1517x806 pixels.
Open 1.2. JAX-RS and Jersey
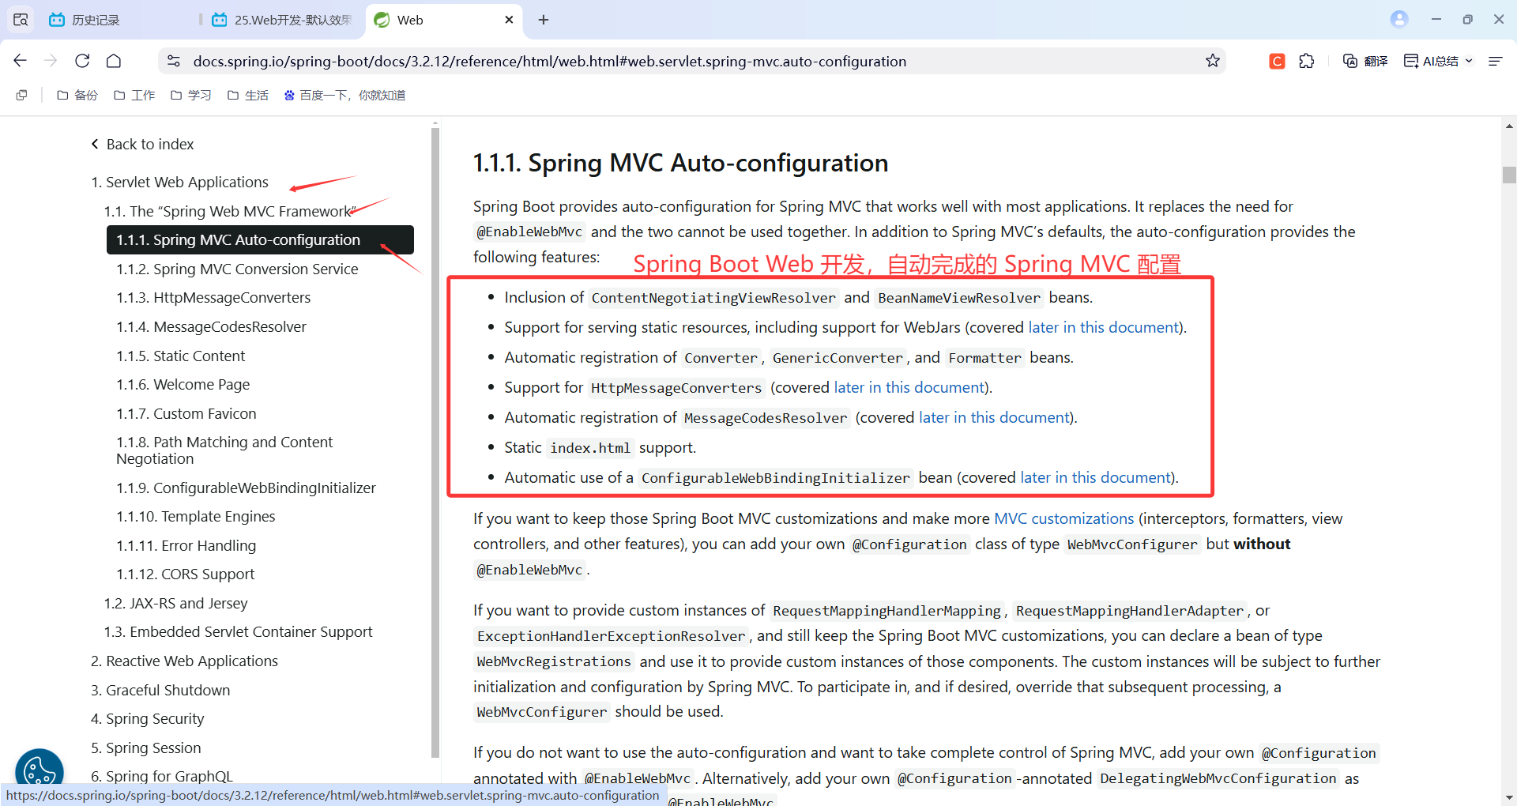[x=175, y=603]
